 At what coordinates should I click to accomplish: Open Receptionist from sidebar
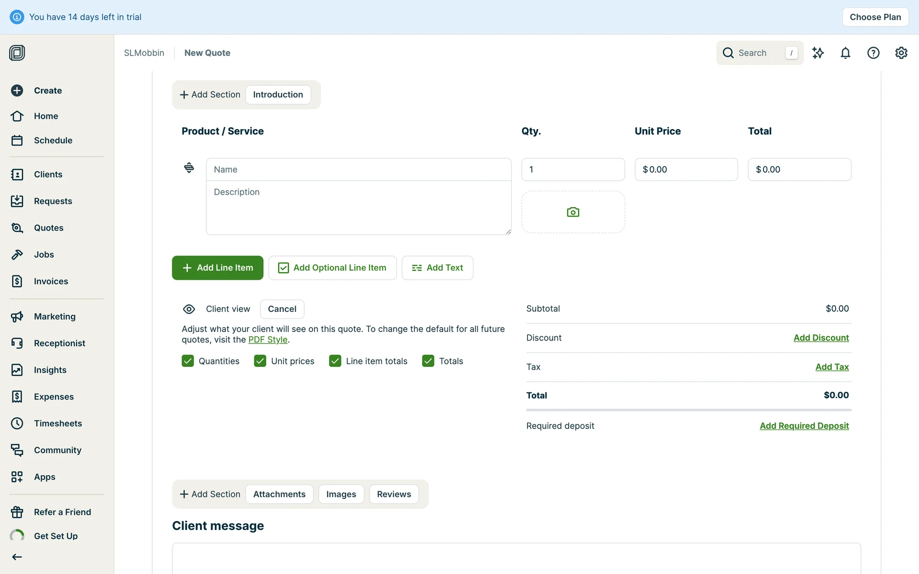[59, 343]
